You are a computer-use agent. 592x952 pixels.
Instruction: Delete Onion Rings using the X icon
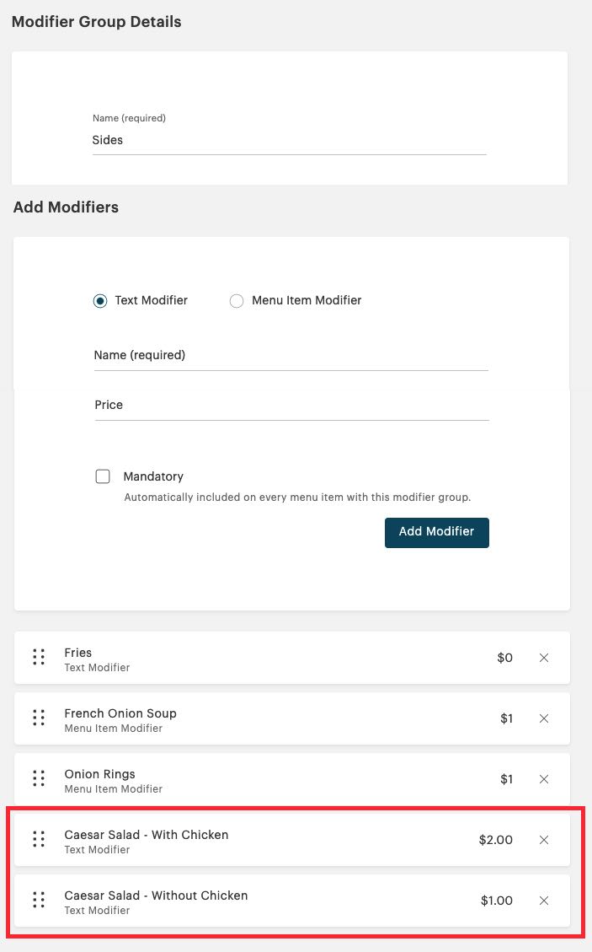click(544, 778)
